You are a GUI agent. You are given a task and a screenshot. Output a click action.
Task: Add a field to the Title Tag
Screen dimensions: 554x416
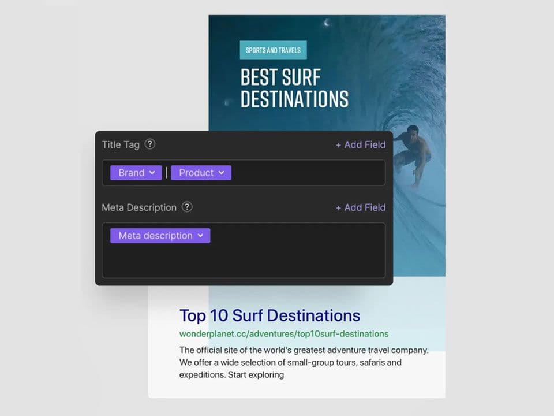[x=361, y=144]
